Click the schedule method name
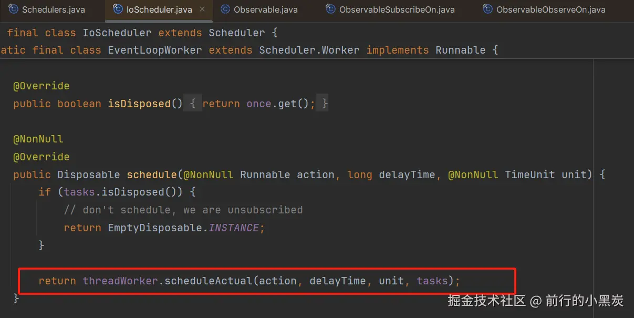The width and height of the screenshot is (634, 318). coord(152,175)
